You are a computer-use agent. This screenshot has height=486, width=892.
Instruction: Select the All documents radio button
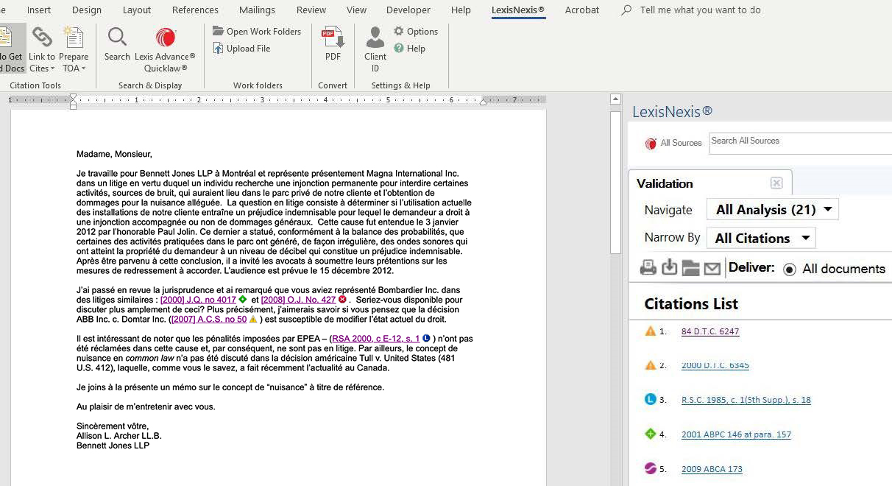pos(790,270)
